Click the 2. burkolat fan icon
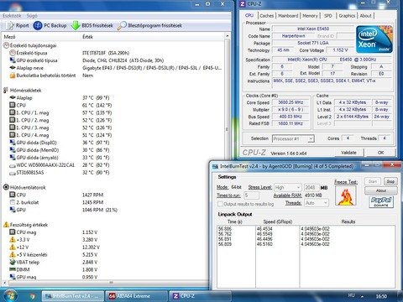Viewport: 403px width, 302px height. pos(13,202)
